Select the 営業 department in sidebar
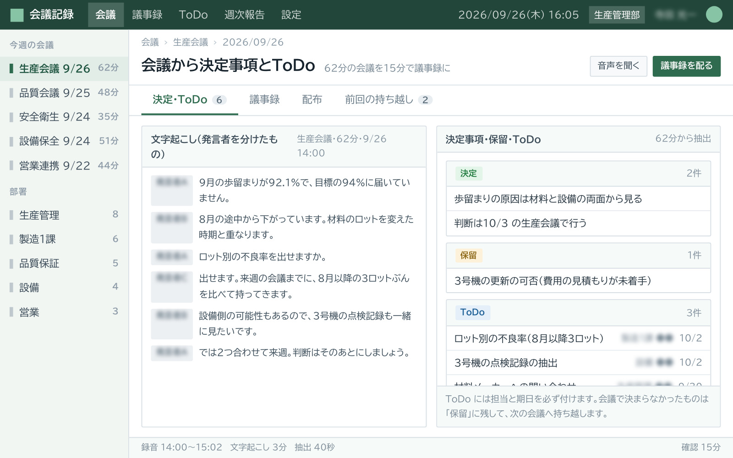This screenshot has width=733, height=458. (x=64, y=312)
